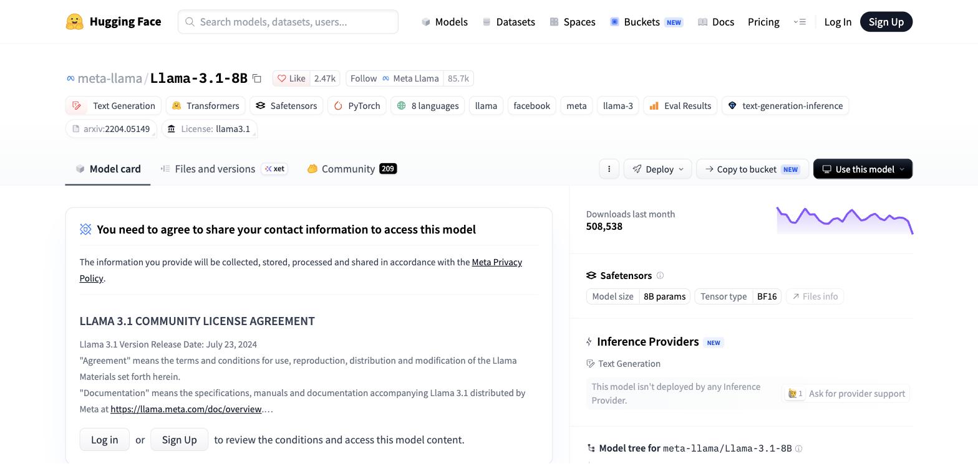The image size is (978, 464).
Task: Select the Safetensors tag chip
Action: 286,106
